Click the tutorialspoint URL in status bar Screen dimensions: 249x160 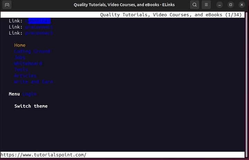click(x=43, y=155)
